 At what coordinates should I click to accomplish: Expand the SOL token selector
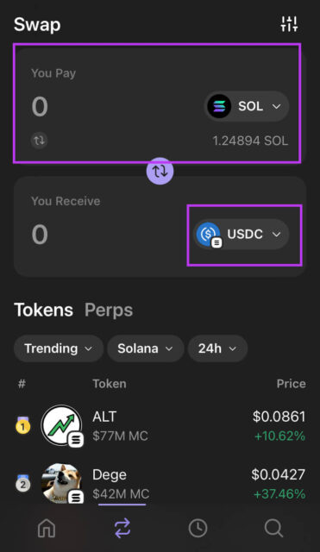247,106
